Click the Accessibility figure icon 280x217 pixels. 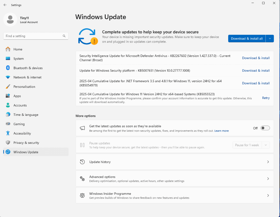8,133
